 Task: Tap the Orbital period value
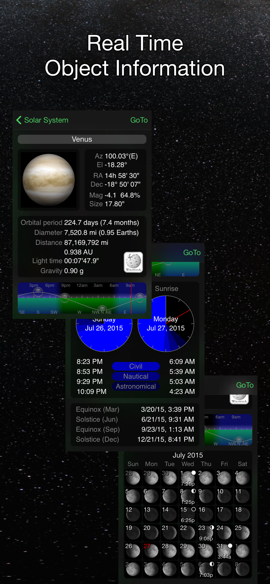(x=101, y=223)
